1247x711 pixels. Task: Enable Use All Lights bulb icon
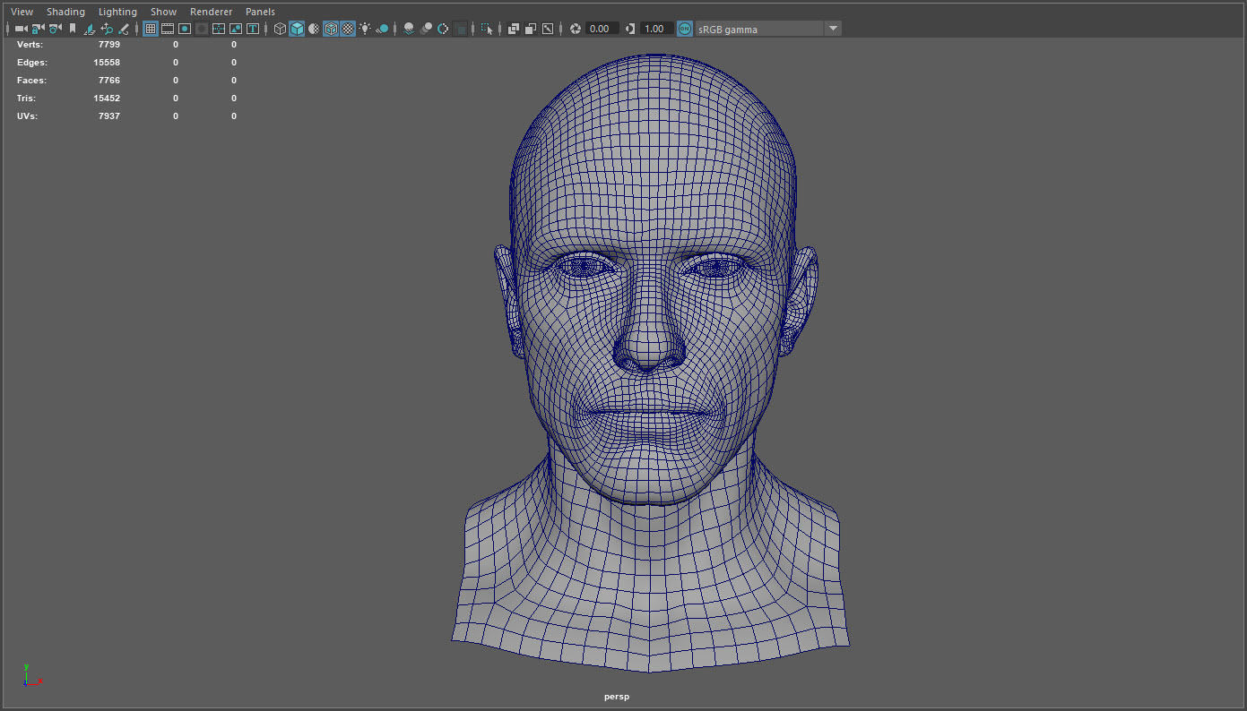[x=365, y=29]
